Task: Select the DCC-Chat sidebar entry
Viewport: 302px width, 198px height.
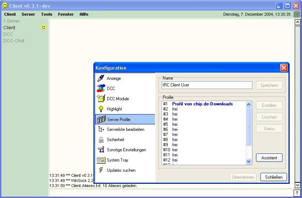Action: pos(14,40)
